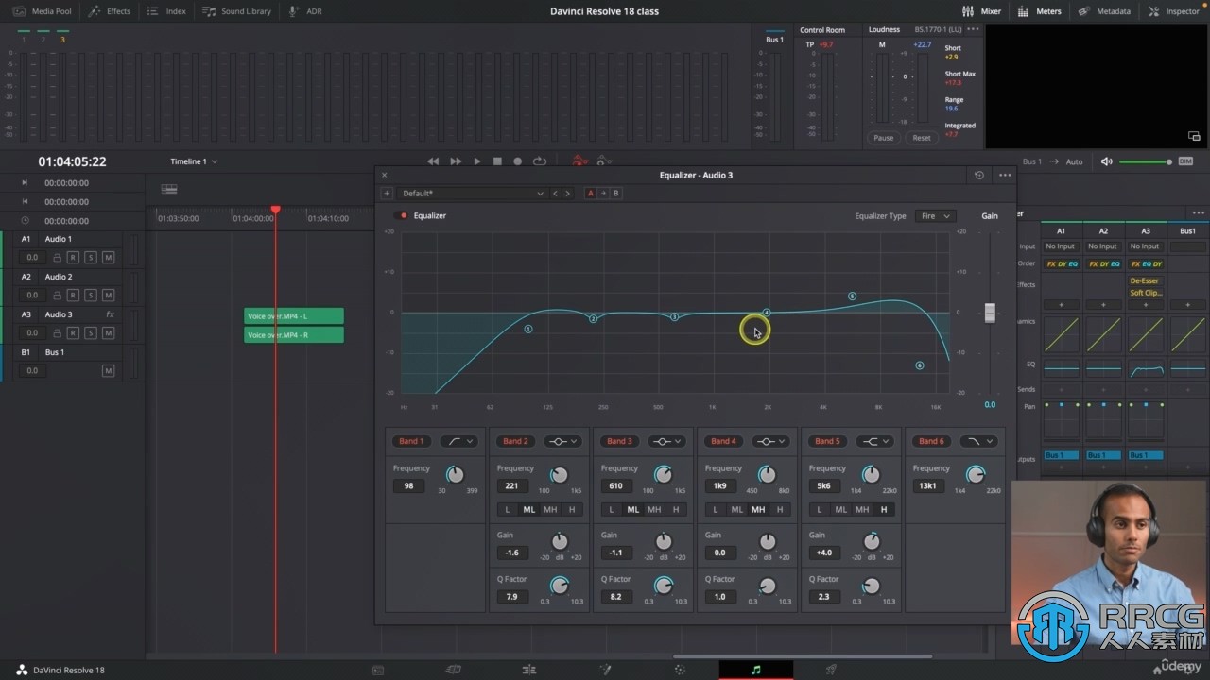This screenshot has width=1210, height=680.
Task: Click the Band 1 Frequency field
Action: [408, 485]
